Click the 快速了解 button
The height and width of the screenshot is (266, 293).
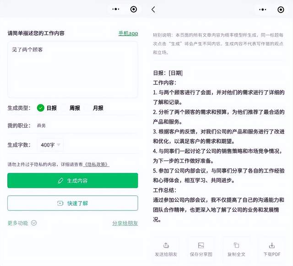73,203
